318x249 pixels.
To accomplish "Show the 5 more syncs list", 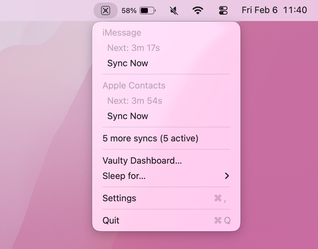I will pos(150,138).
